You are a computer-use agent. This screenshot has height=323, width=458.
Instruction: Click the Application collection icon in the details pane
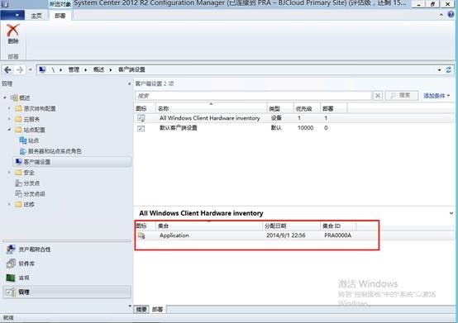[x=141, y=235]
